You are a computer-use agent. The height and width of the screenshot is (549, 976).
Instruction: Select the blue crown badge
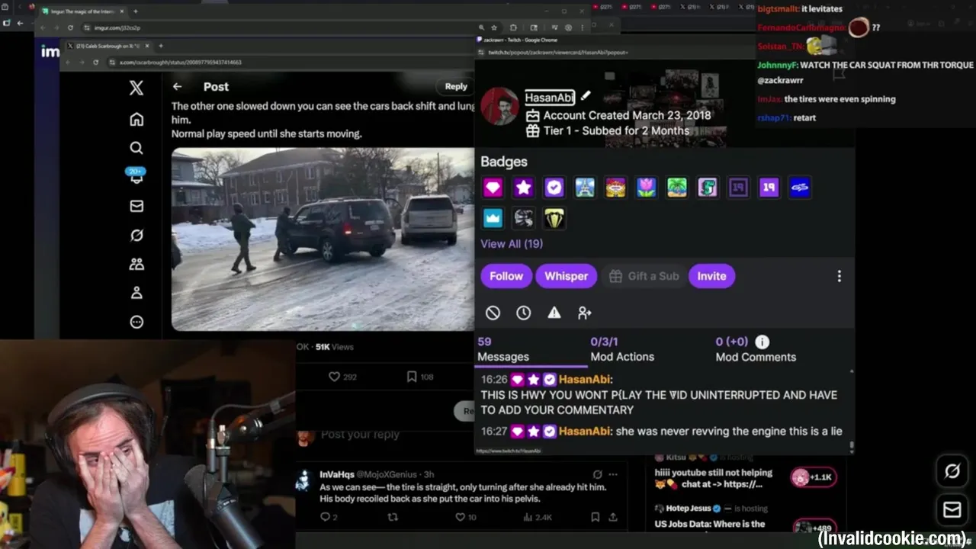pos(493,218)
